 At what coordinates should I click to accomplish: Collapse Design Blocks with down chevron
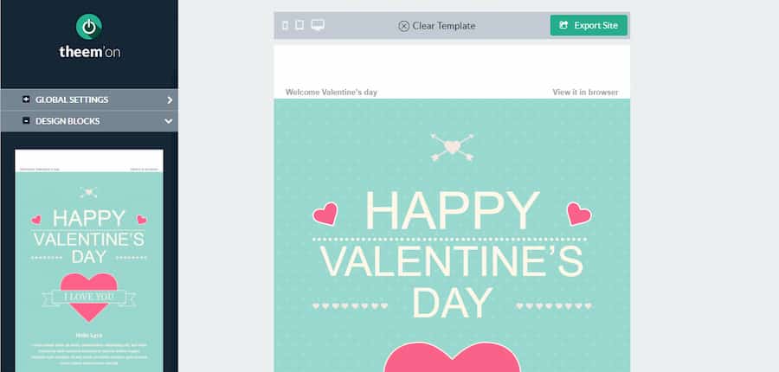click(169, 121)
